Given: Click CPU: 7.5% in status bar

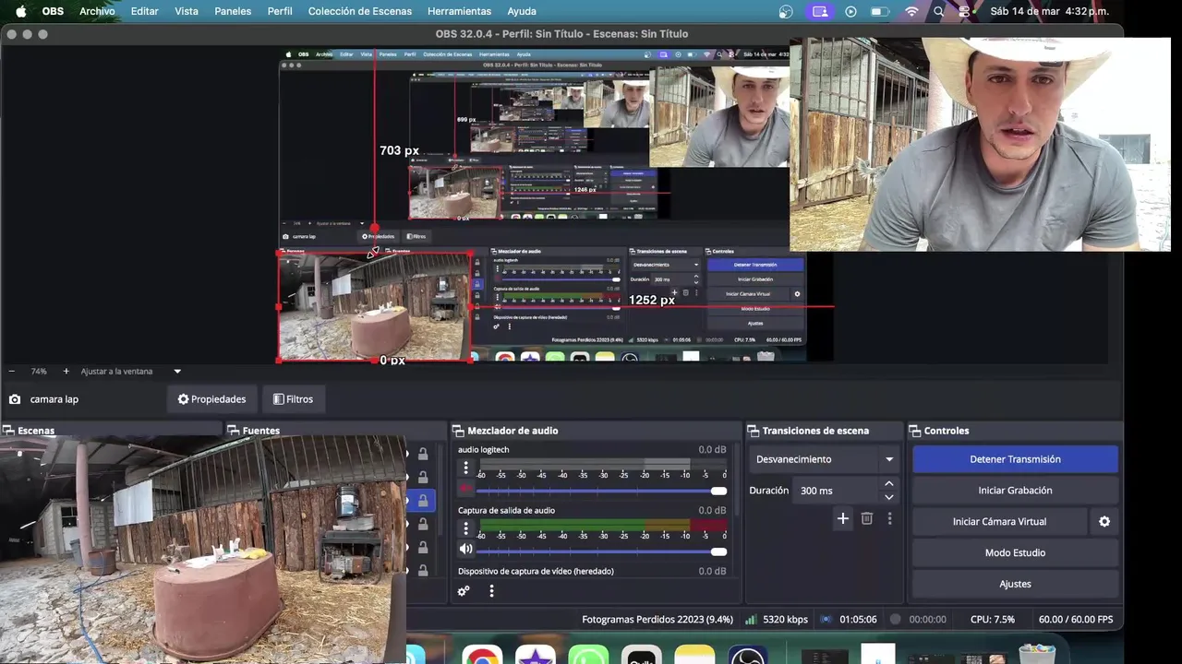Looking at the screenshot, I should tap(993, 620).
